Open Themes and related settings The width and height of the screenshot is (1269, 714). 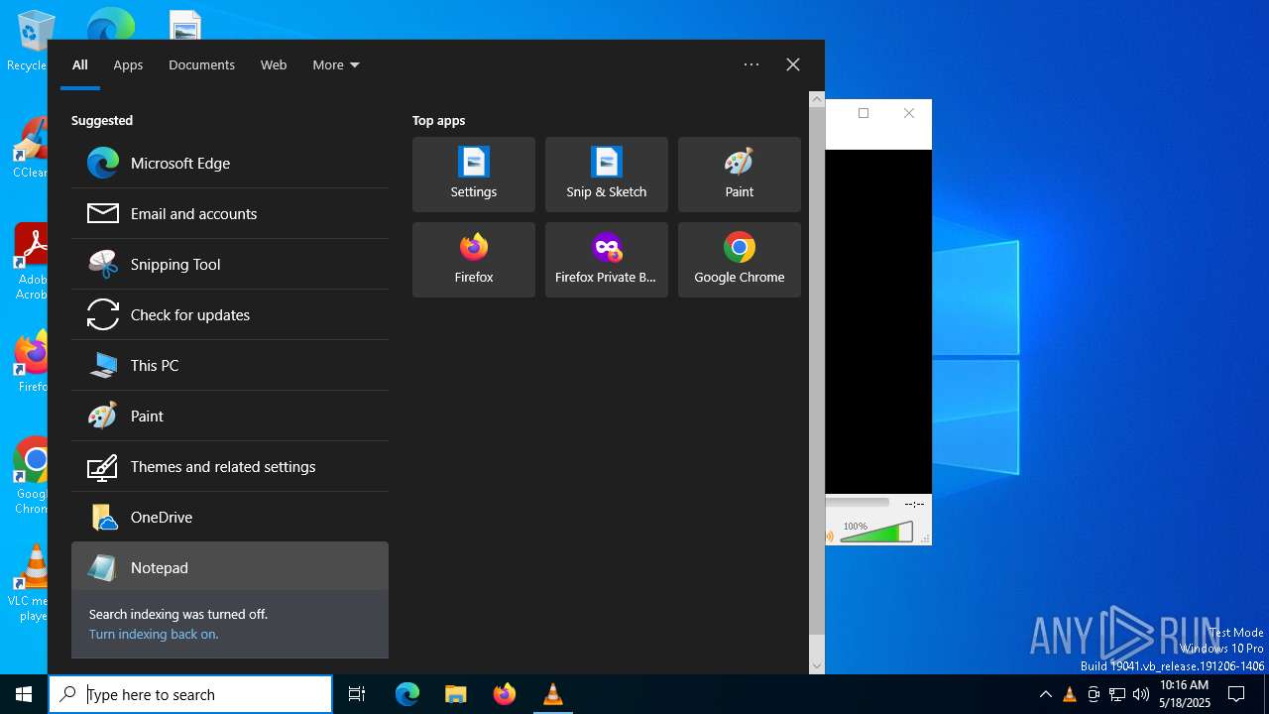pos(230,466)
